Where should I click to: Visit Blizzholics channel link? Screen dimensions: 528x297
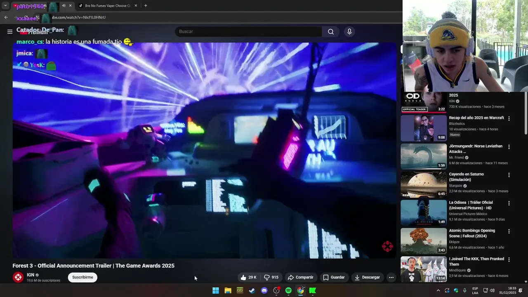tap(457, 124)
